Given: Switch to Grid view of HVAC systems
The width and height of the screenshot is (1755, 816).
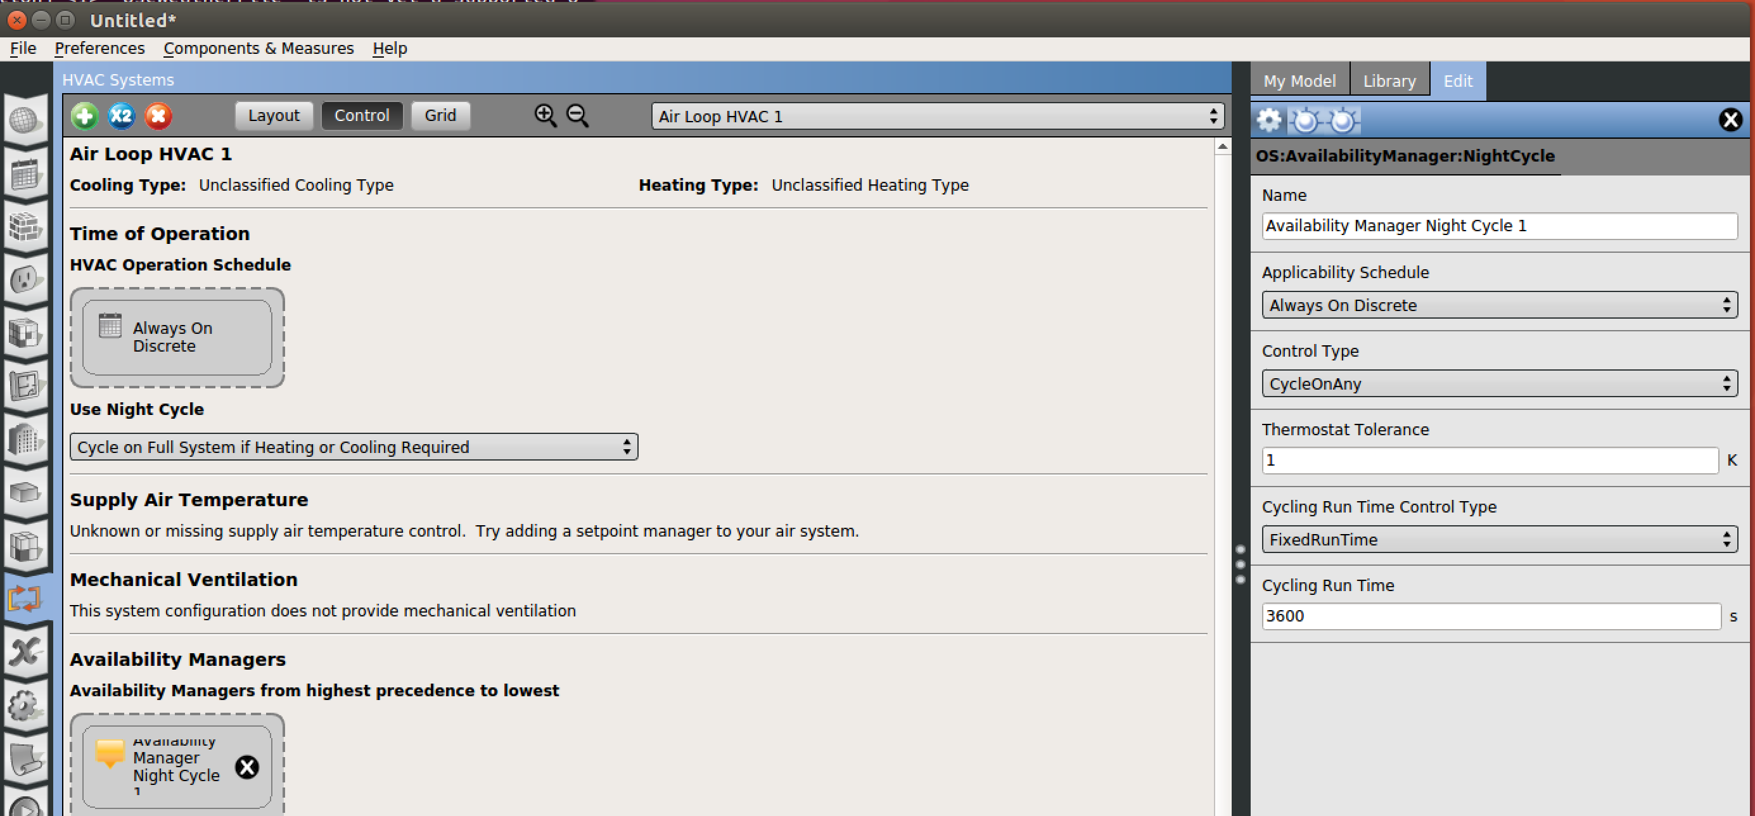Looking at the screenshot, I should [440, 115].
